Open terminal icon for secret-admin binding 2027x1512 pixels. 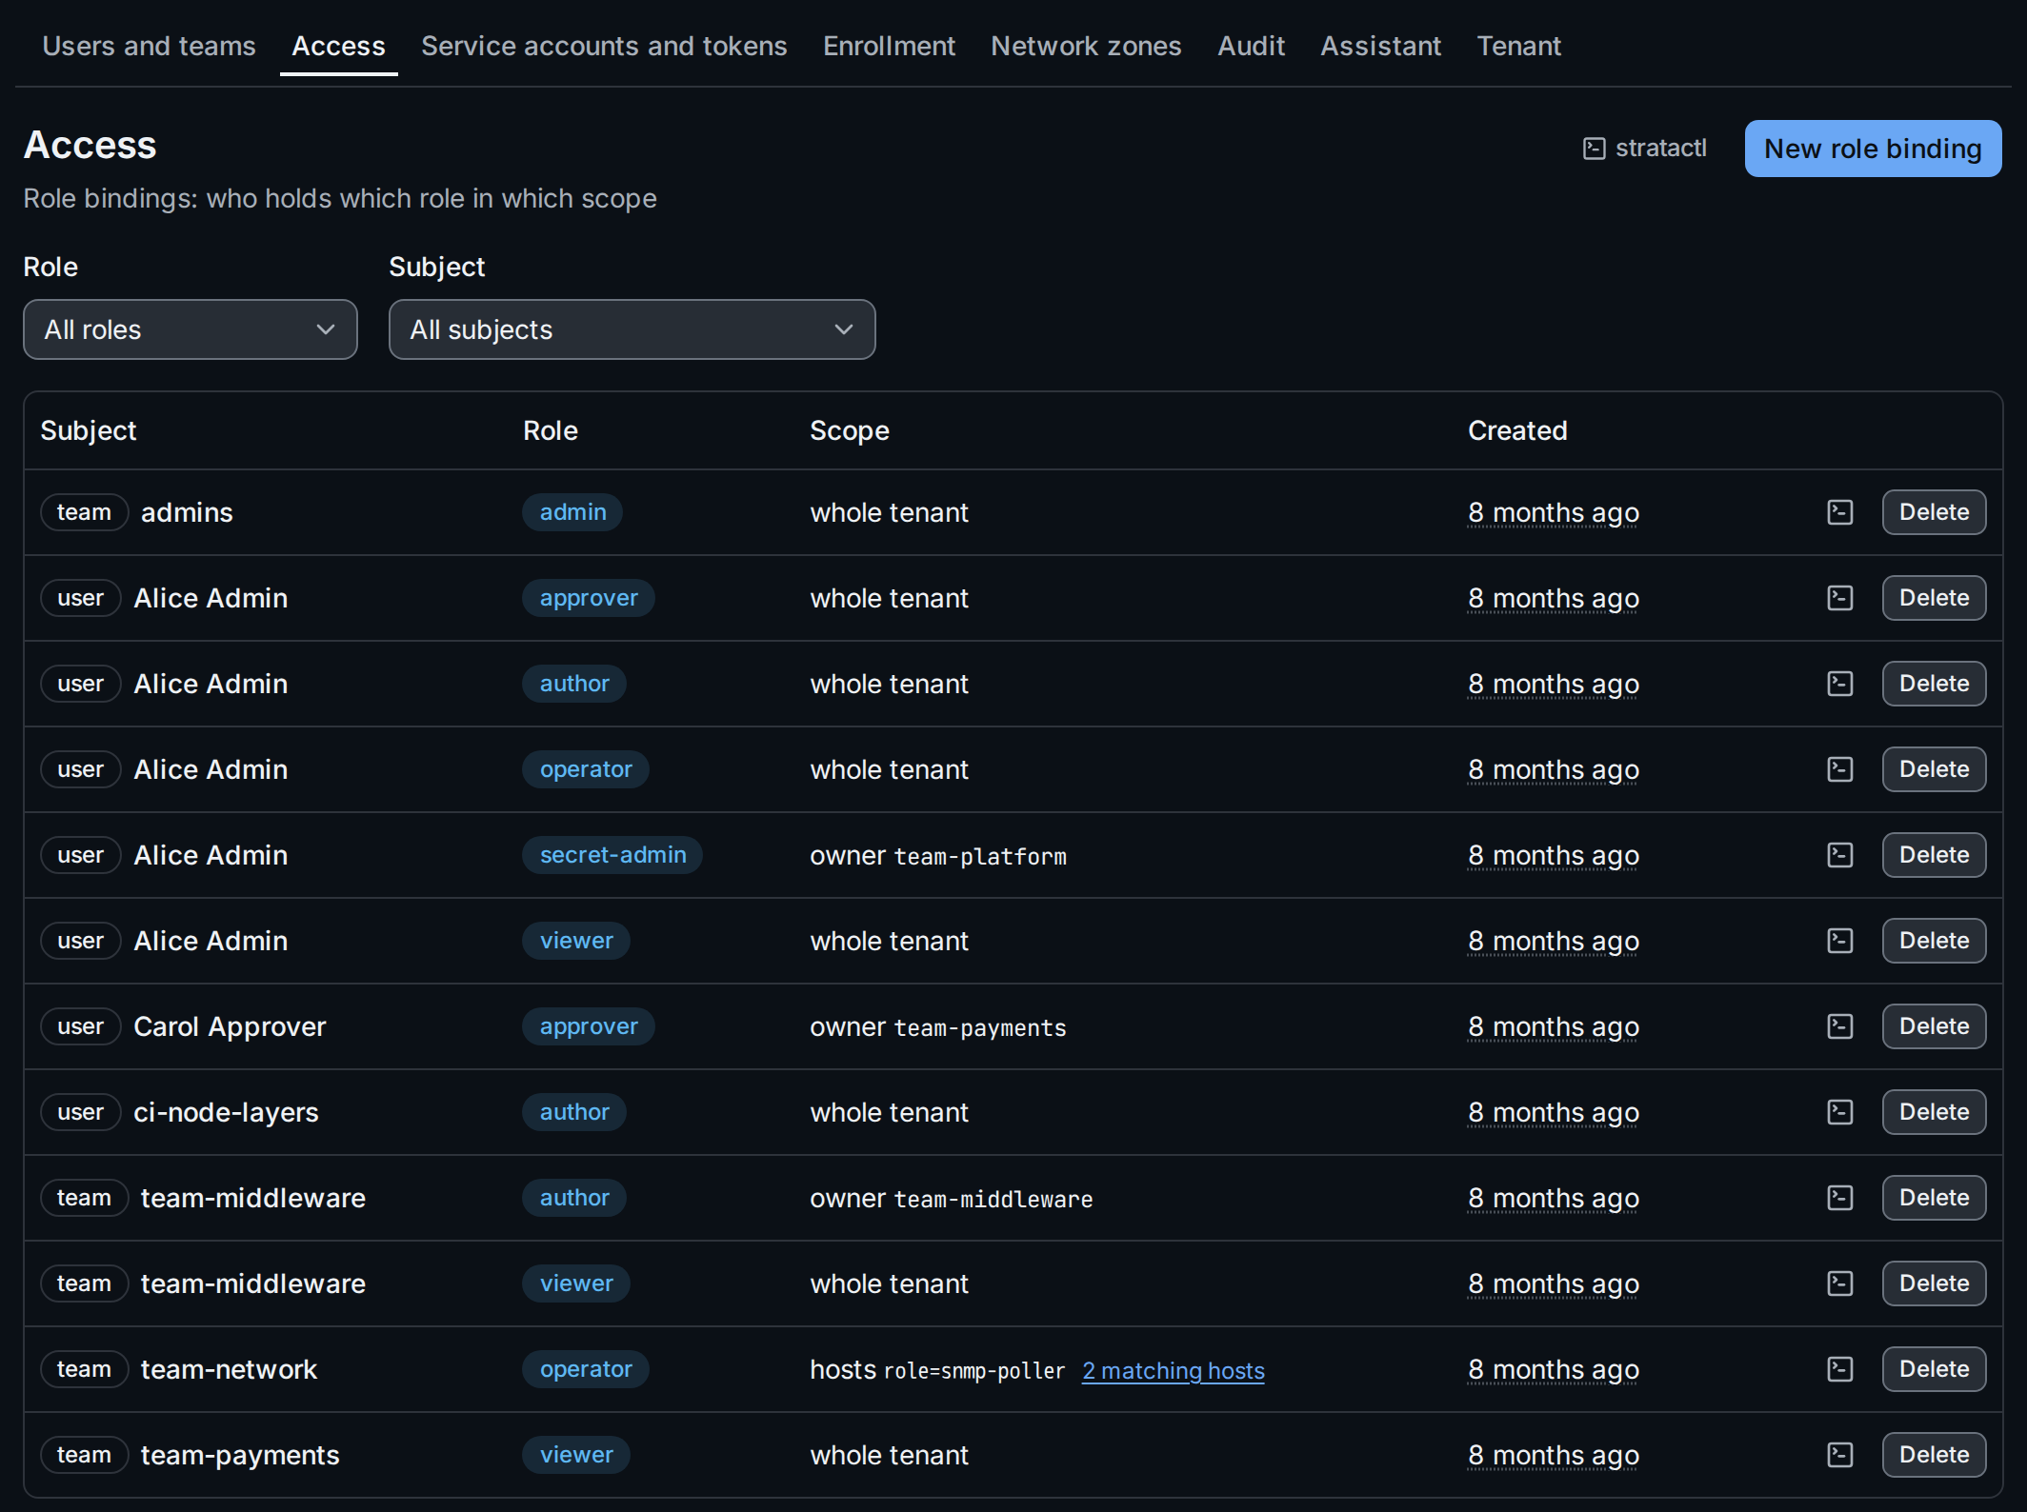[x=1839, y=855]
